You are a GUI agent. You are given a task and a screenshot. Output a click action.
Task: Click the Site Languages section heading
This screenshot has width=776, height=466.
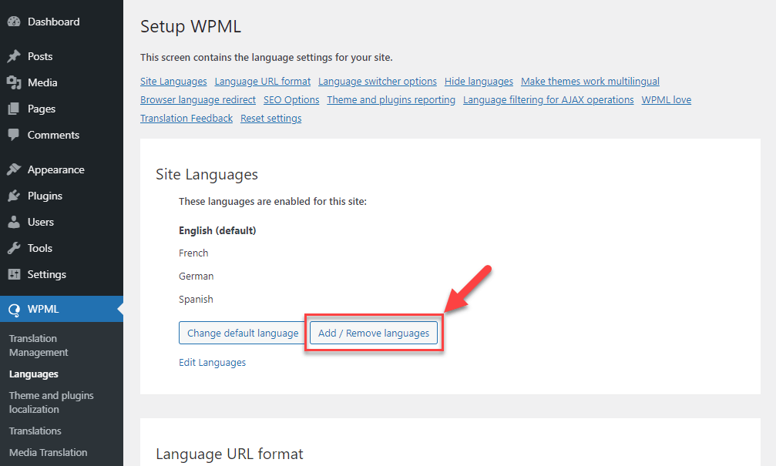tap(207, 175)
